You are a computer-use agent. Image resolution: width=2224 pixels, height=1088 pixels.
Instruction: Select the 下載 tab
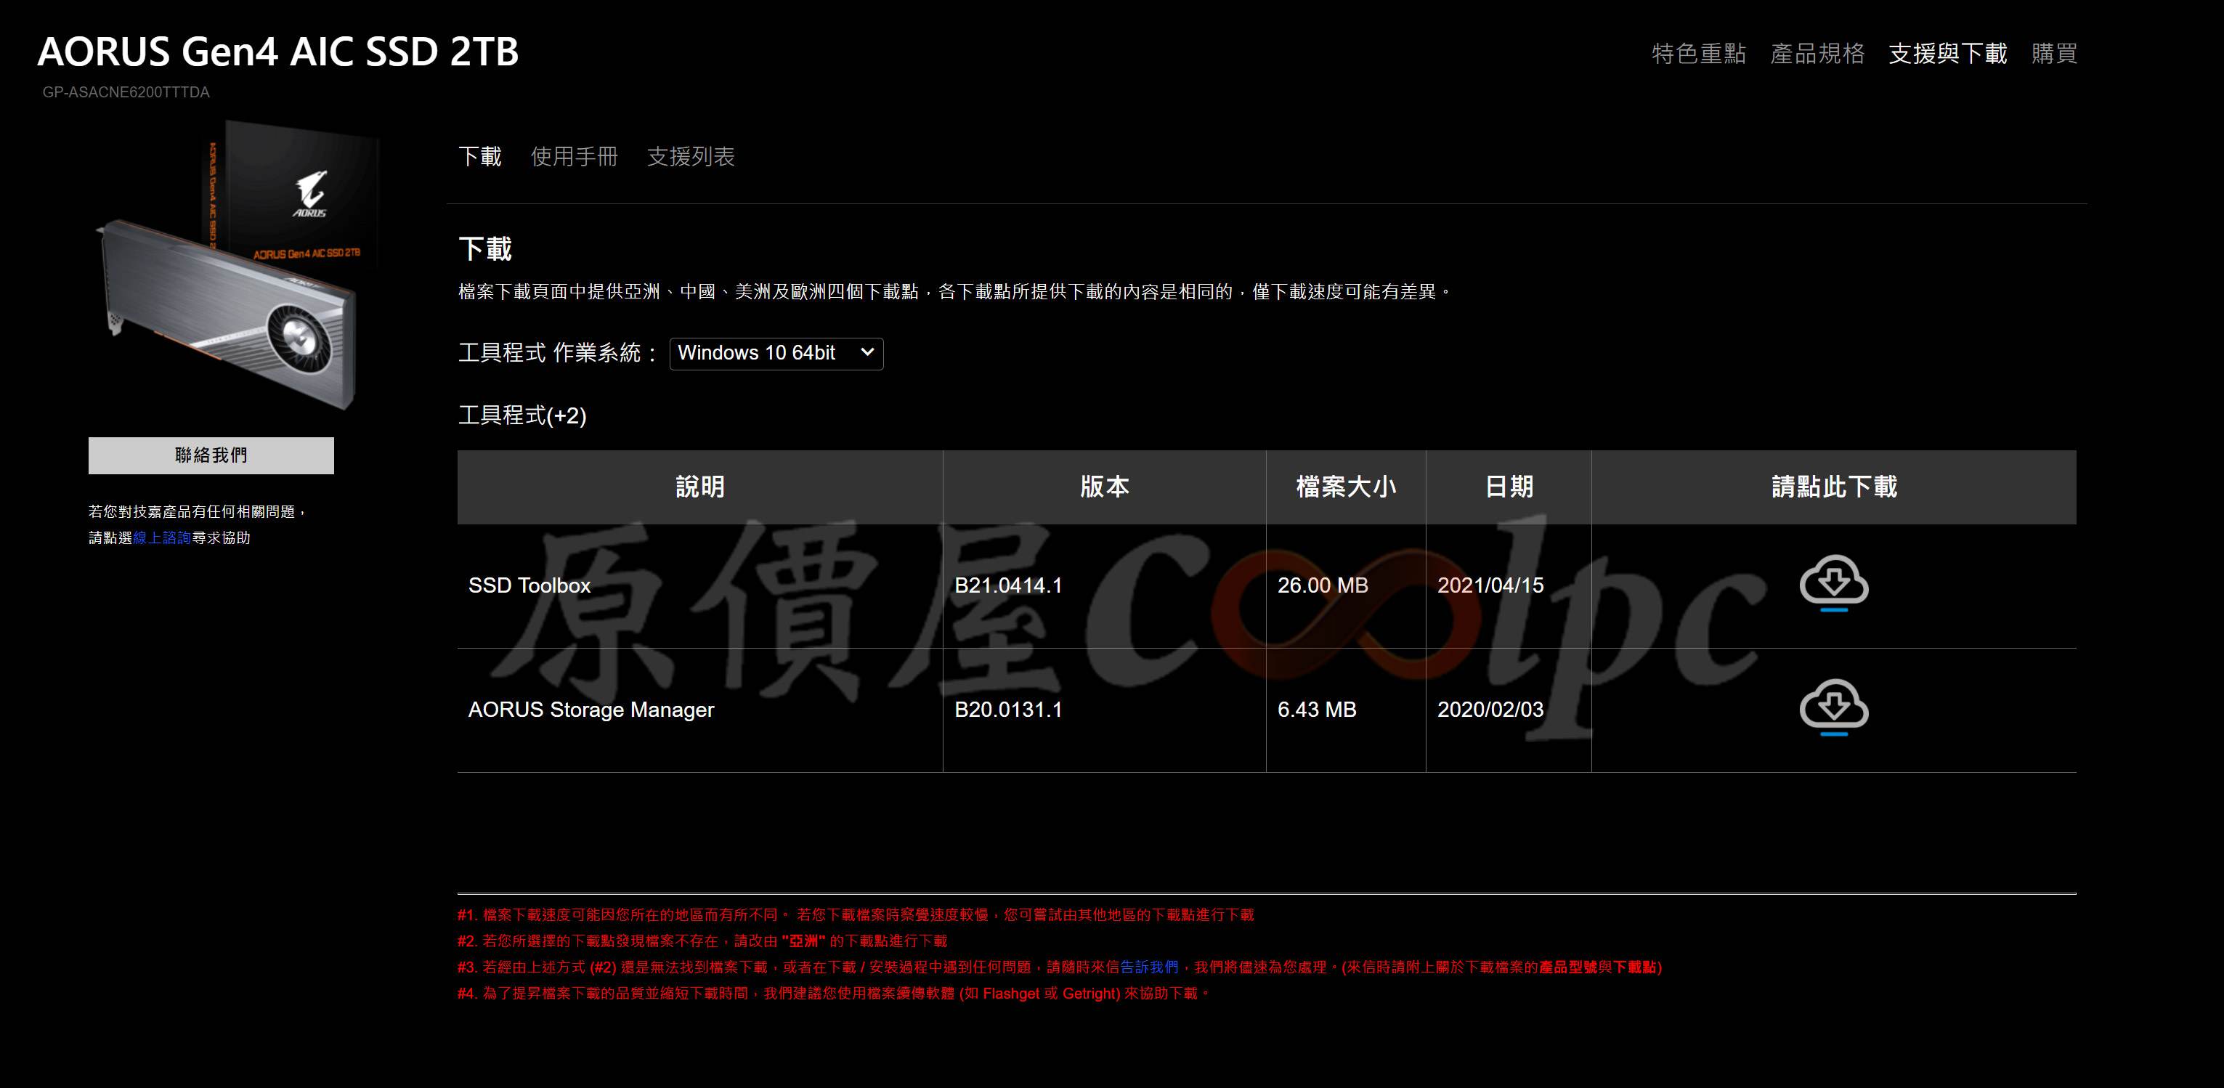(479, 156)
